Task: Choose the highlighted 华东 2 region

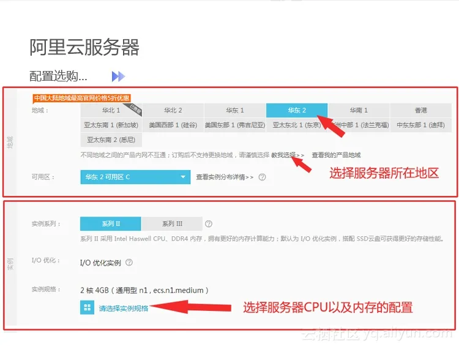Action: (297, 110)
